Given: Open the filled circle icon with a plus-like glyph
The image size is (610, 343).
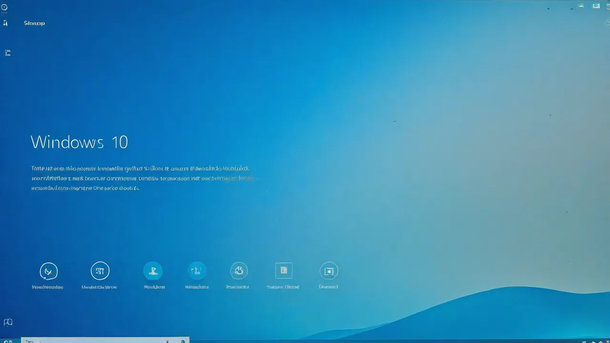Looking at the screenshot, I should 197,271.
